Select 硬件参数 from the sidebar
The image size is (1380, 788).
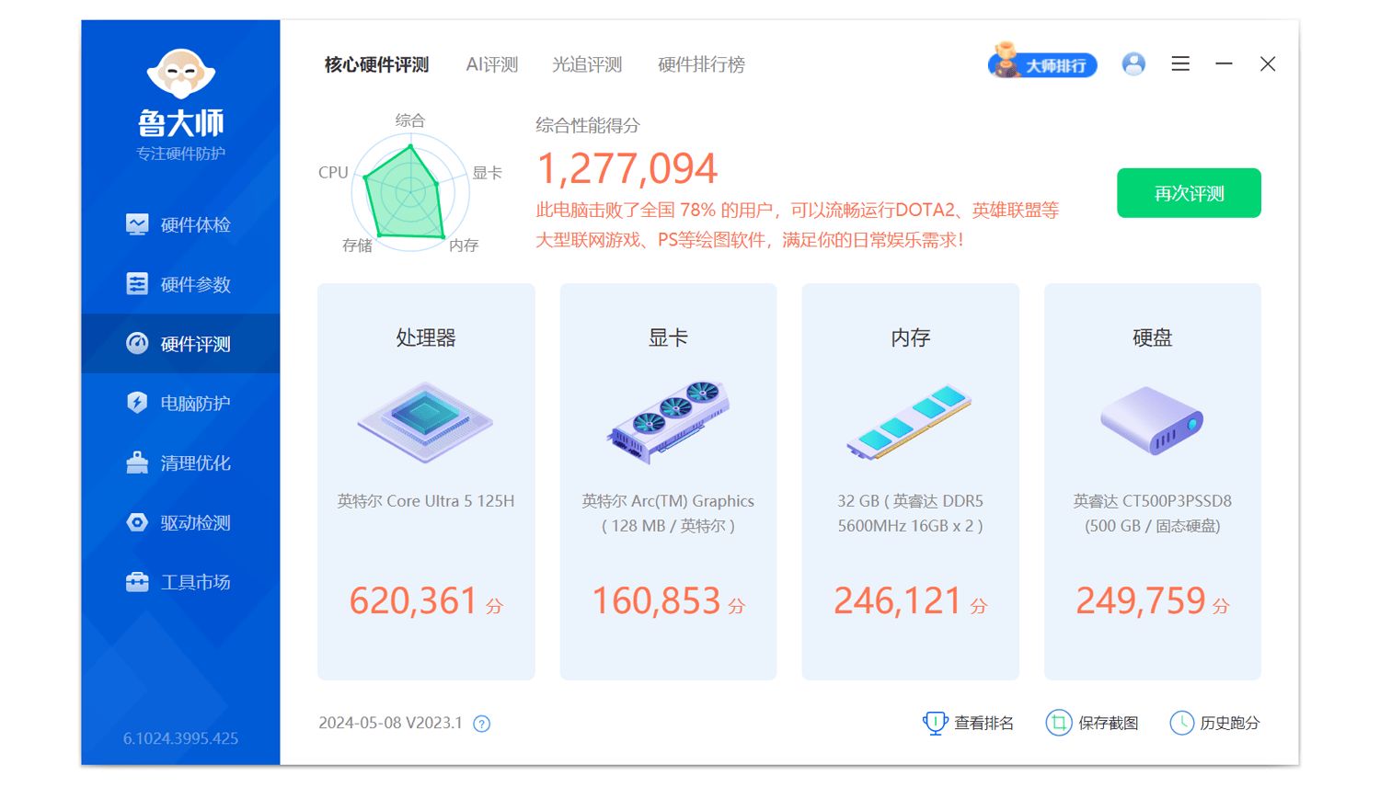(x=180, y=284)
